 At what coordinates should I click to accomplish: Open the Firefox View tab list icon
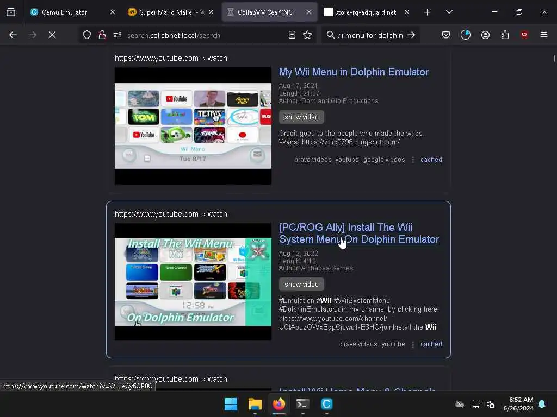tap(11, 12)
